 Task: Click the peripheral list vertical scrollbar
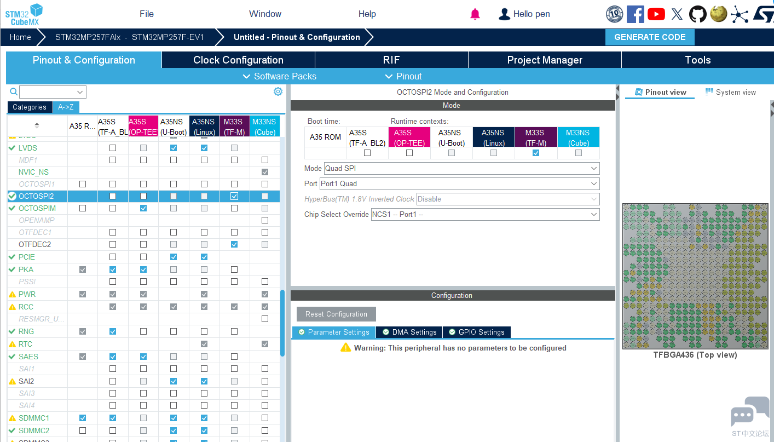coord(282,323)
